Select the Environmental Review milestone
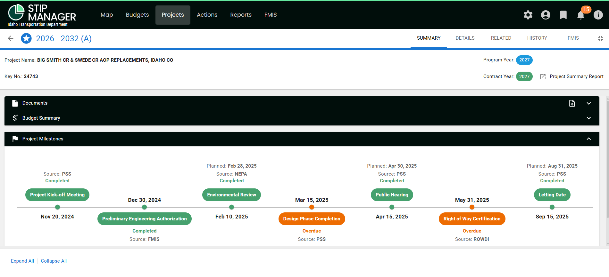Viewport: 609px width, 277px height. [231, 195]
